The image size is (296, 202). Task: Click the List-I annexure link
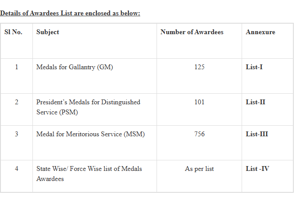point(254,67)
